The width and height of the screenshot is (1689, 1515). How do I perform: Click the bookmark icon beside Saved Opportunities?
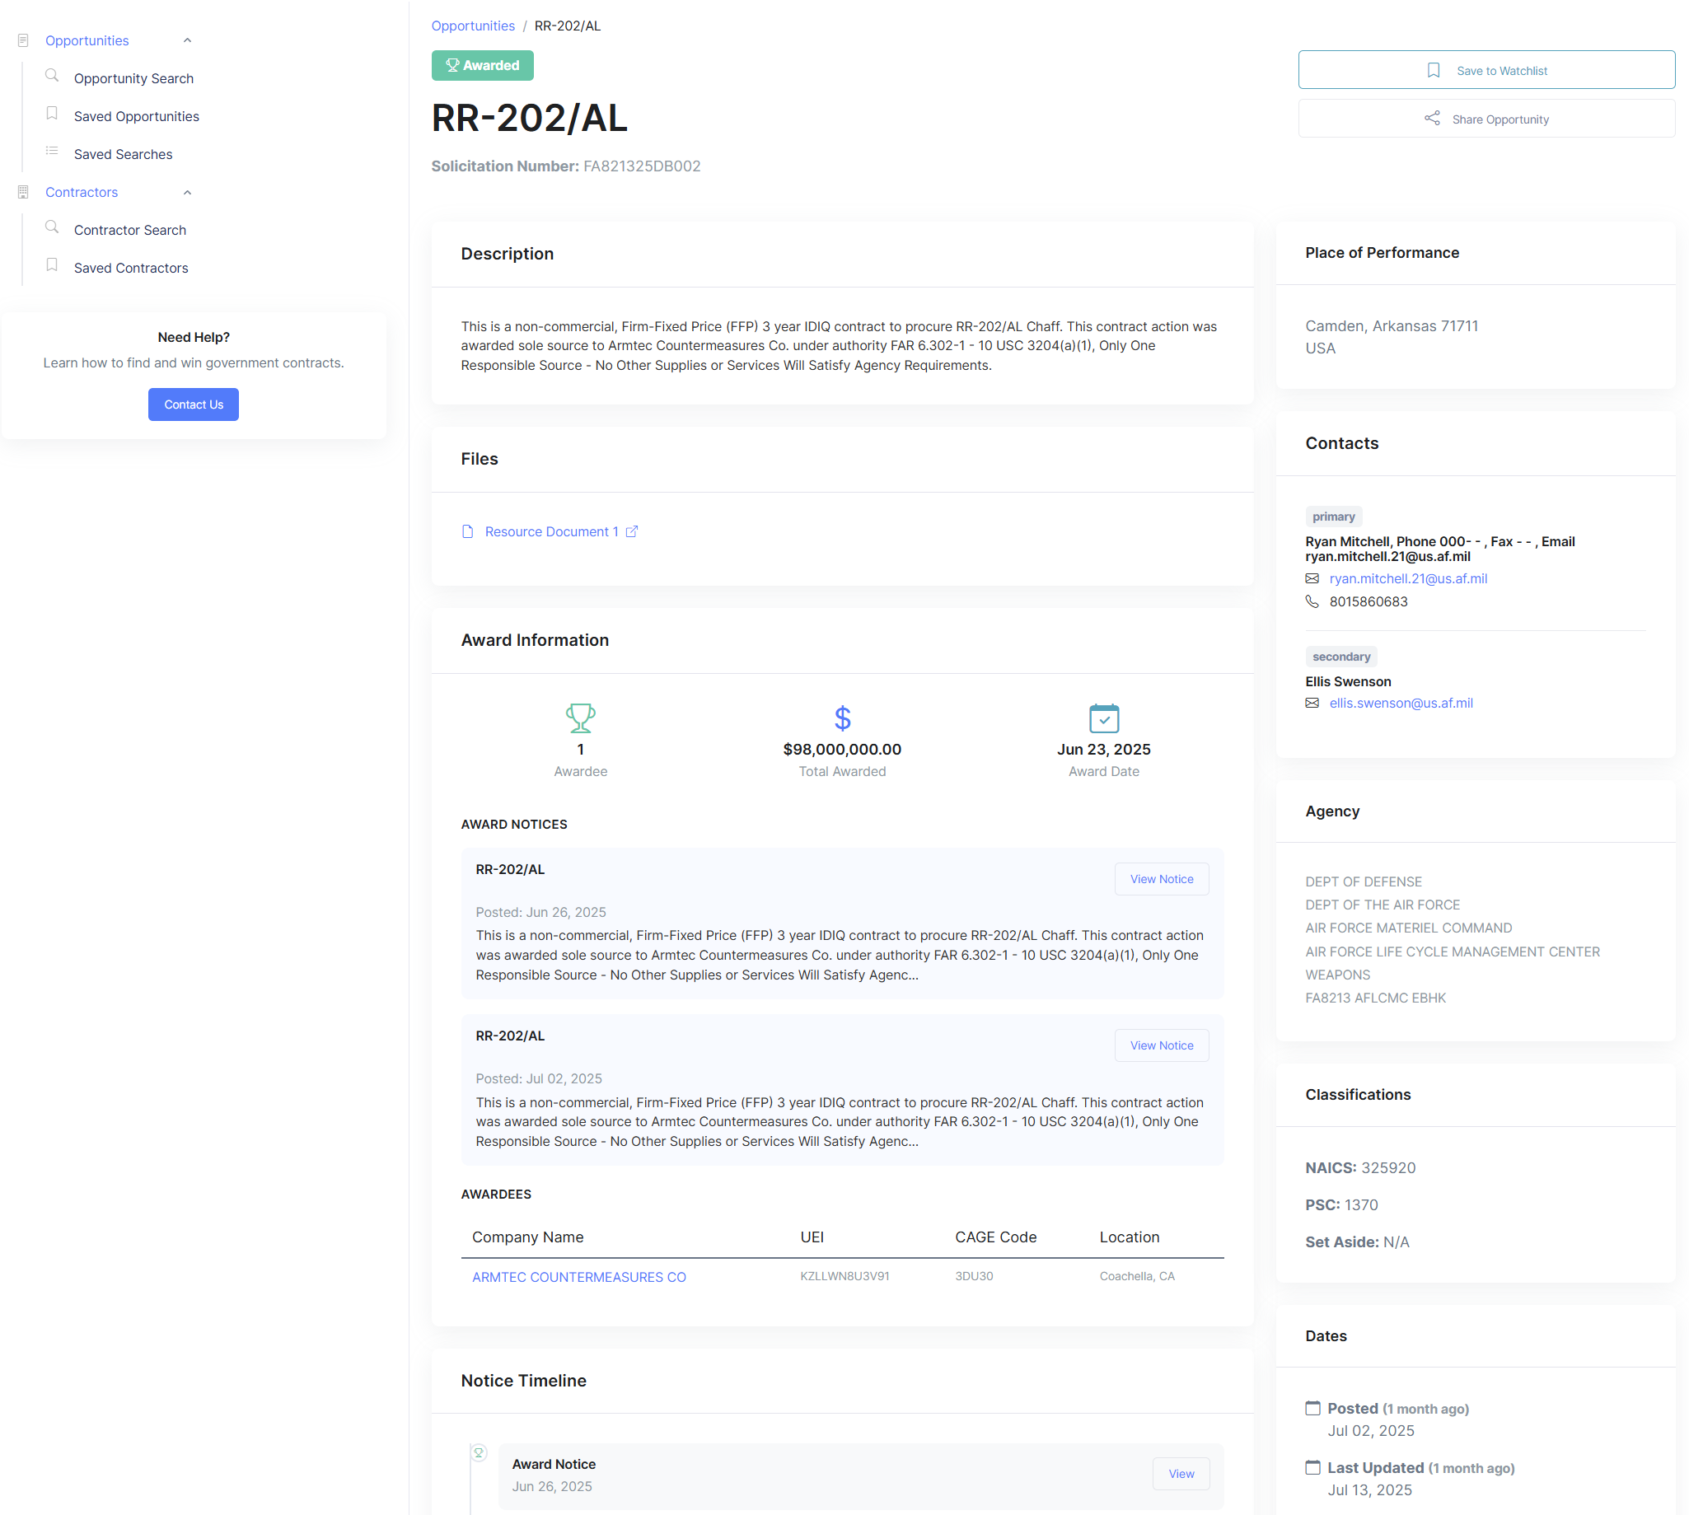tap(52, 113)
